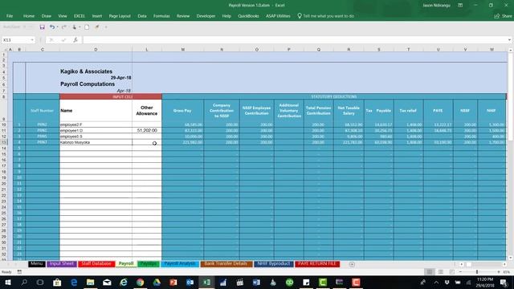
Task: Open the Staff Database sheet tab
Action: tap(96, 264)
